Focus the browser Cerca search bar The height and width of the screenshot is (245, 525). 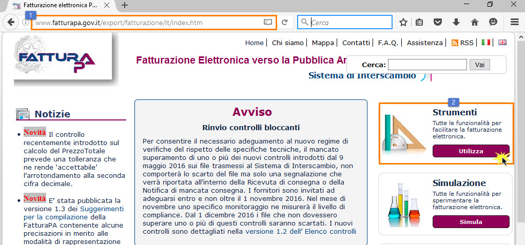345,23
